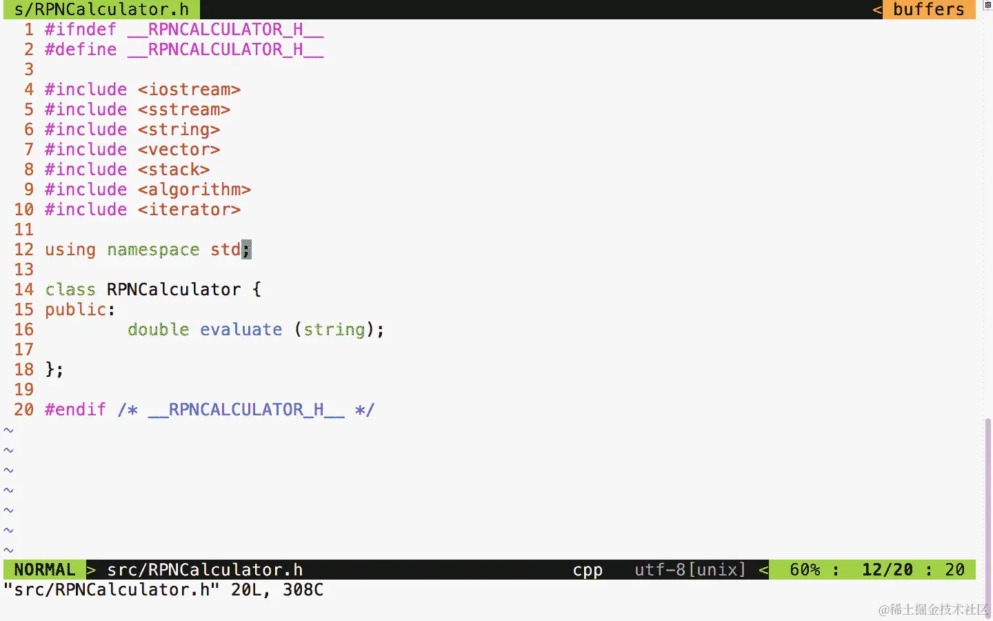Click <algorithm> on line 9
The height and width of the screenshot is (621, 993).
pos(194,190)
